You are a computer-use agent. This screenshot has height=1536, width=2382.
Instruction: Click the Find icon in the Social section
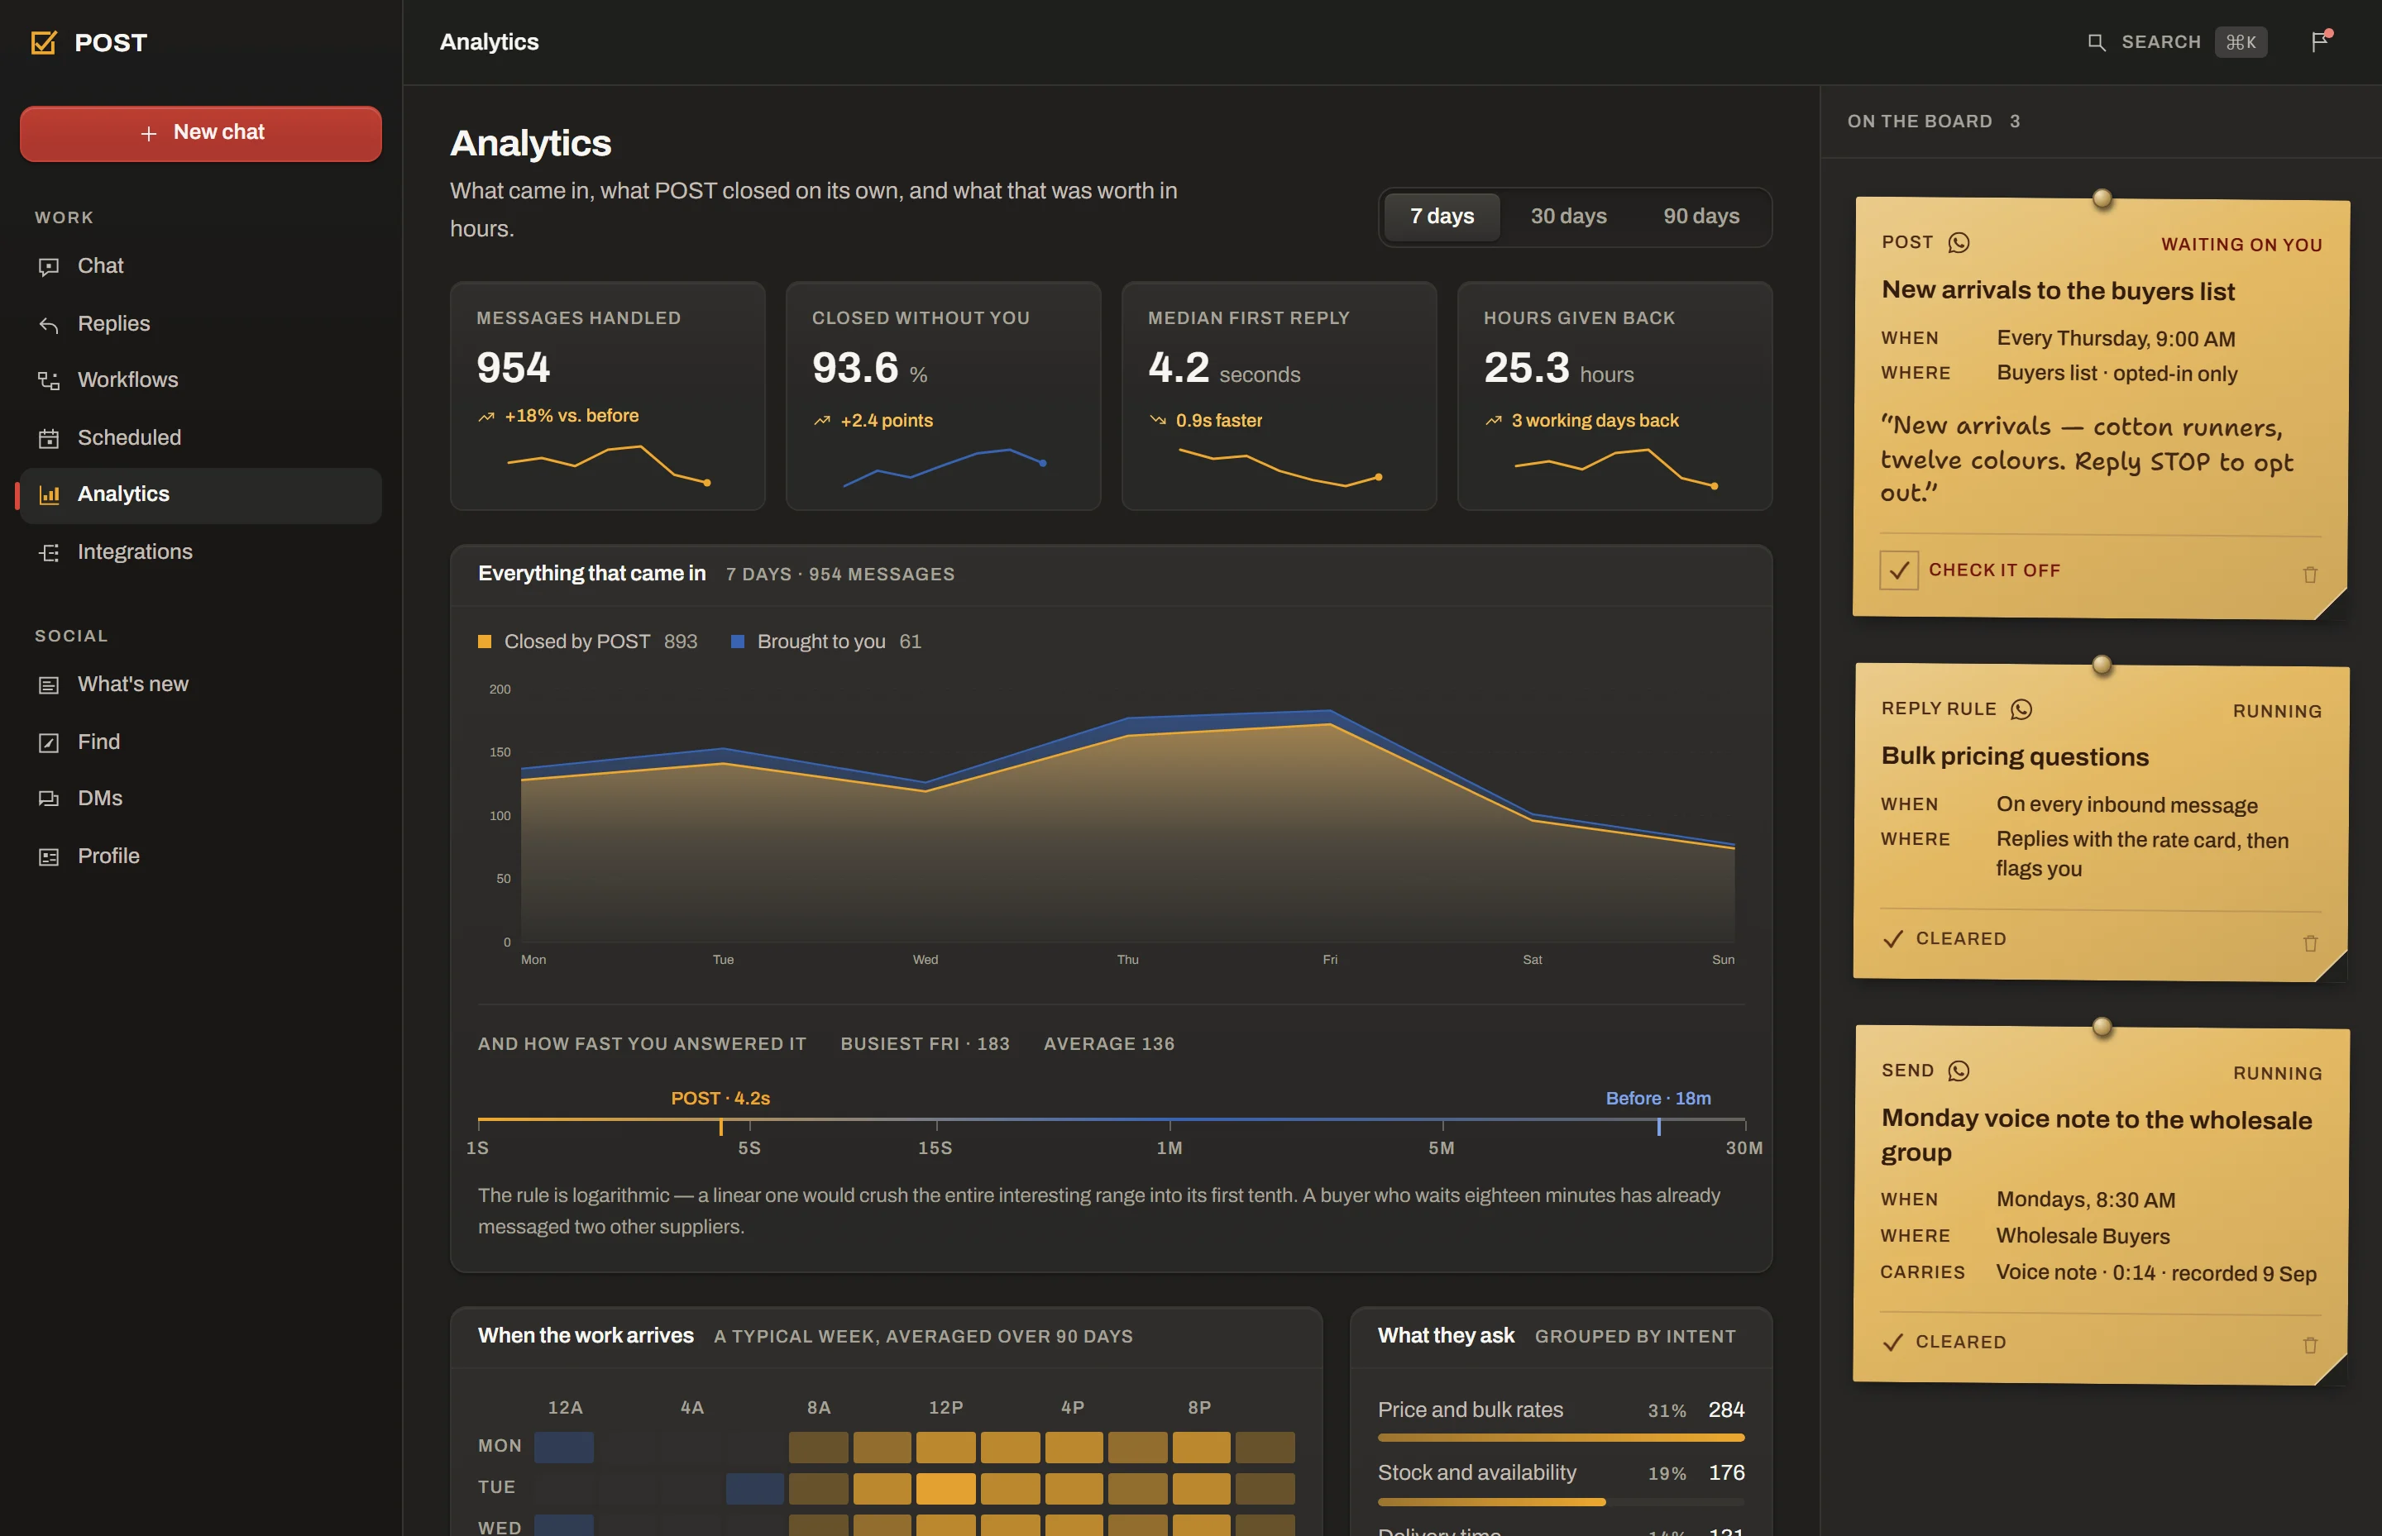click(48, 743)
